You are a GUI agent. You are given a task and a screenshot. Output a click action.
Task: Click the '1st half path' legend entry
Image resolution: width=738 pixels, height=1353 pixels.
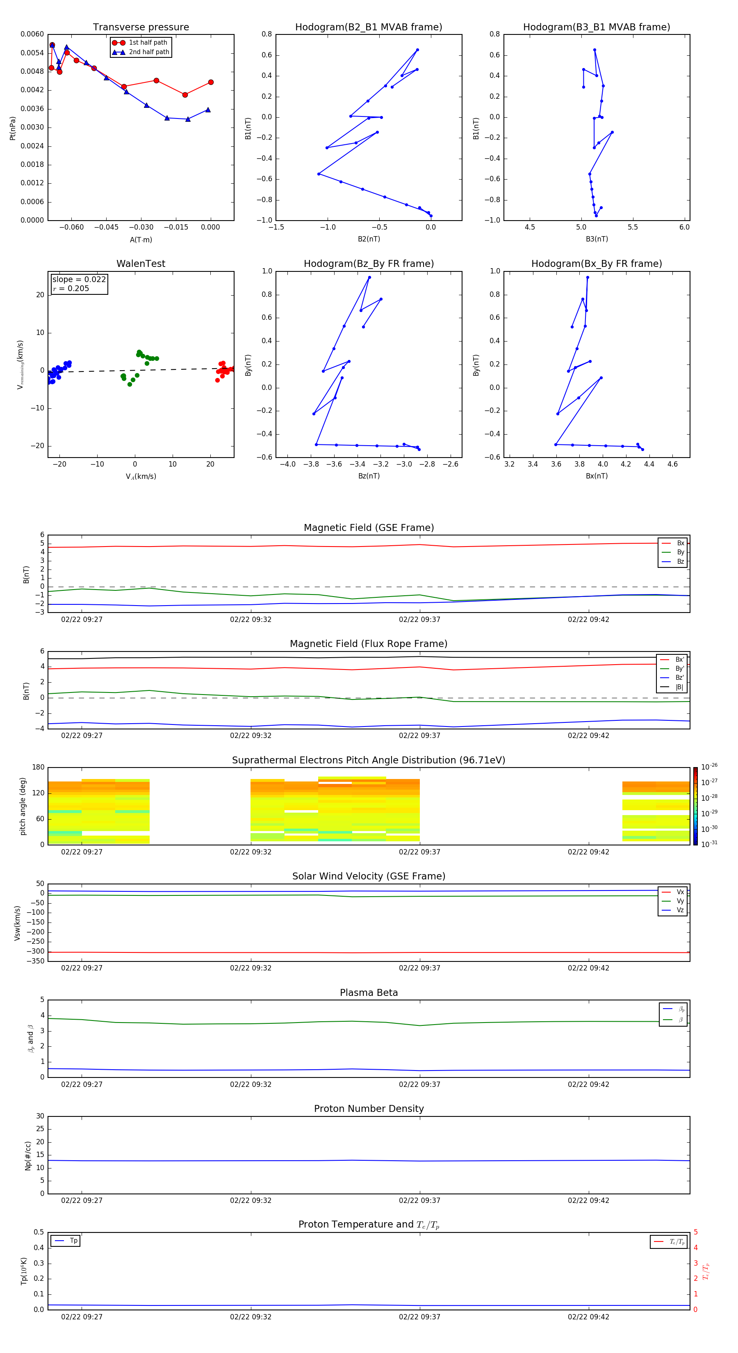coord(140,43)
